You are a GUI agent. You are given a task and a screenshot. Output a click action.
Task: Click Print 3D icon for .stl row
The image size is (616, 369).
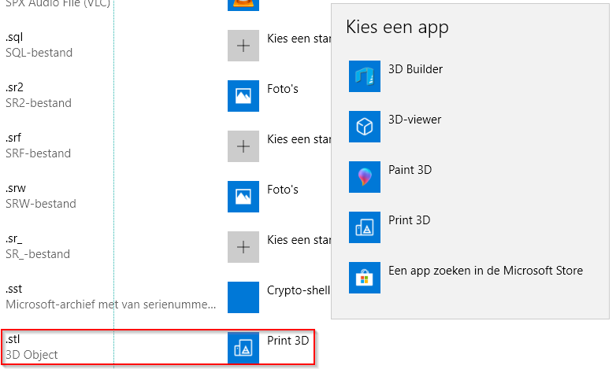click(x=243, y=348)
